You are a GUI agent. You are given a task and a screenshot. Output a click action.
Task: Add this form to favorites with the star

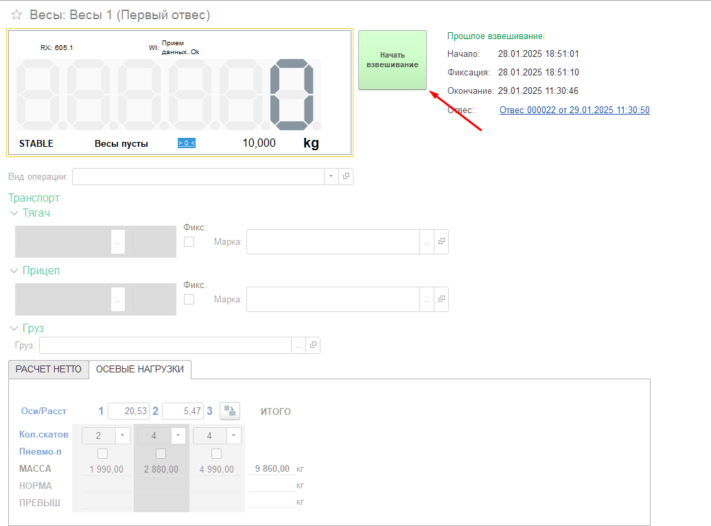(x=16, y=15)
